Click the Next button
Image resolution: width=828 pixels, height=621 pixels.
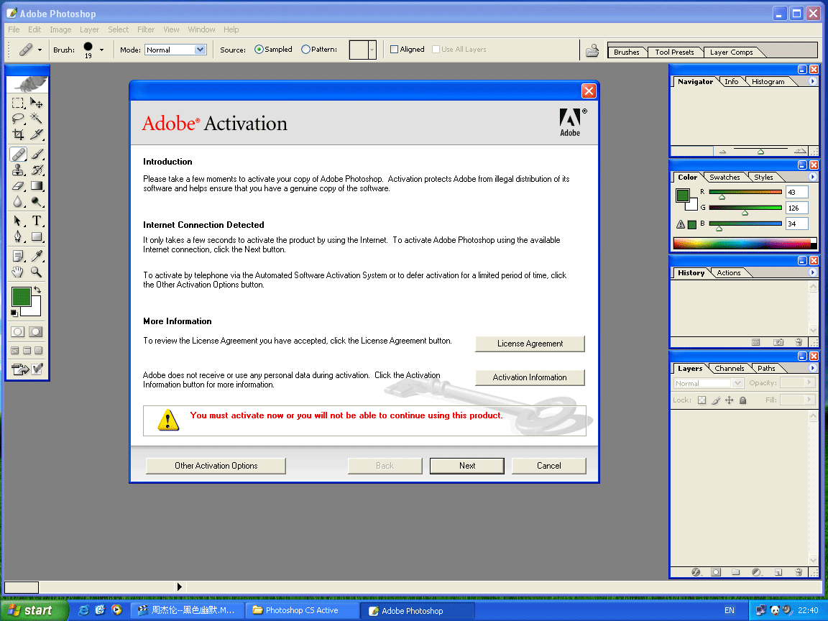pos(466,466)
